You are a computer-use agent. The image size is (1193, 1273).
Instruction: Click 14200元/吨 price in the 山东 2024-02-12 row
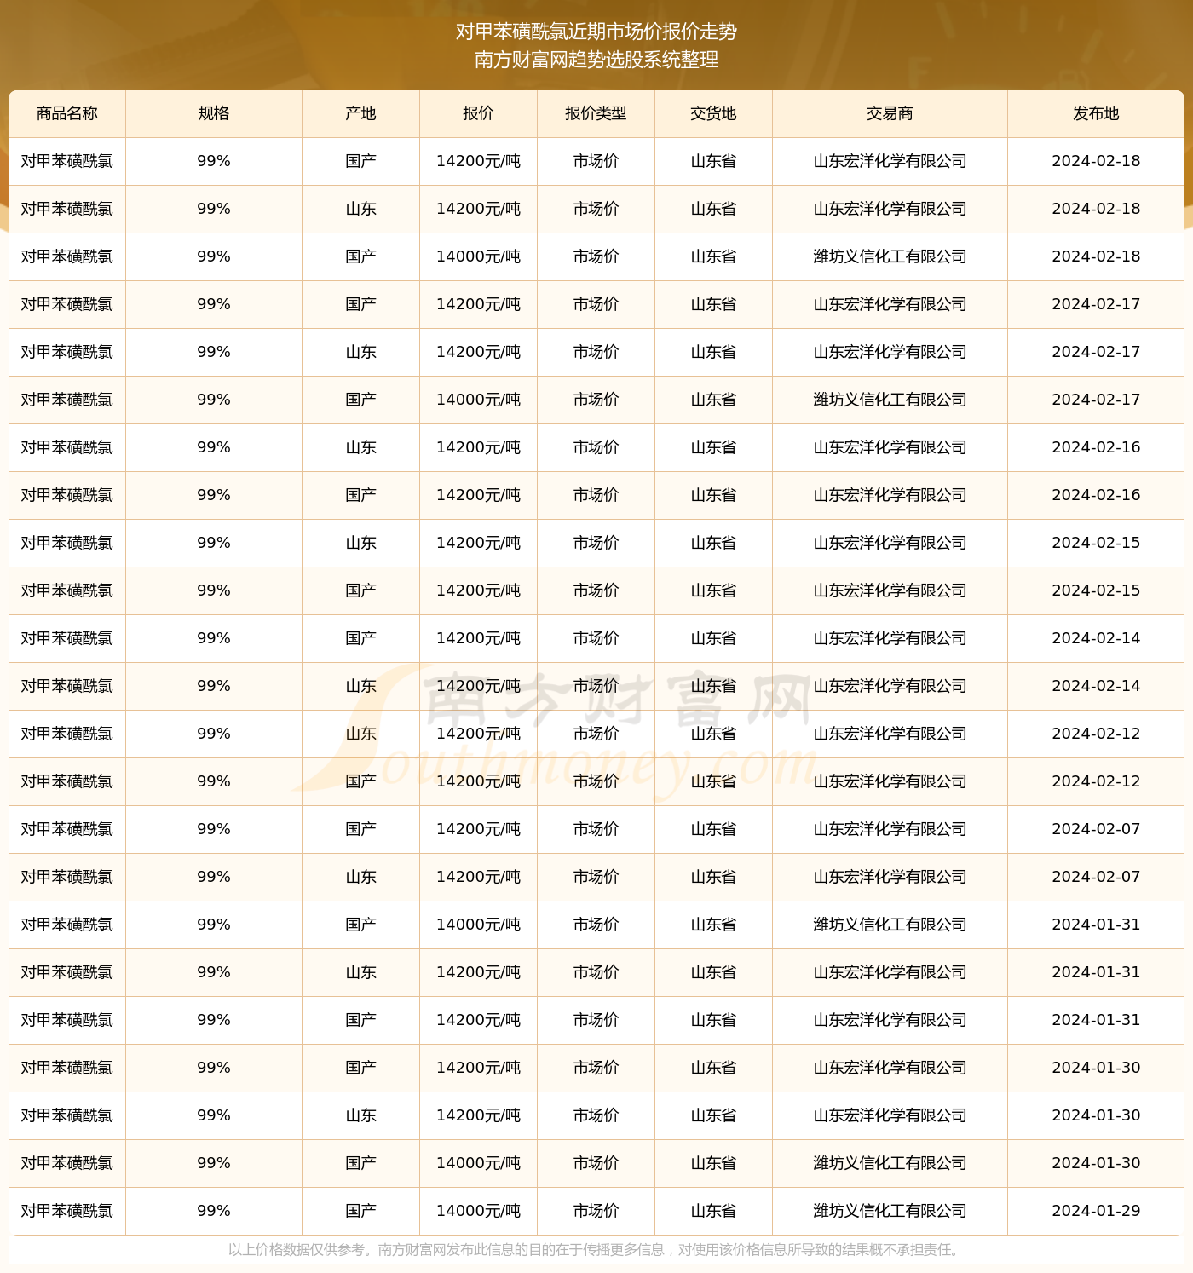coord(478,734)
